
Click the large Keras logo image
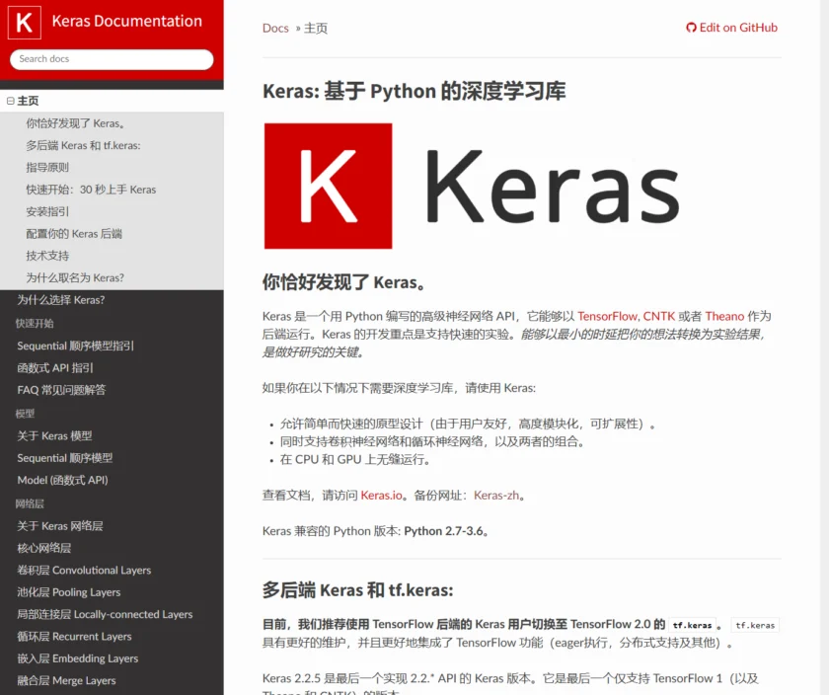coord(472,186)
